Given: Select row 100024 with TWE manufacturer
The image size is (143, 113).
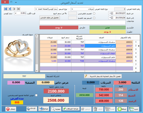Looking at the screenshot, I should point(87,61).
